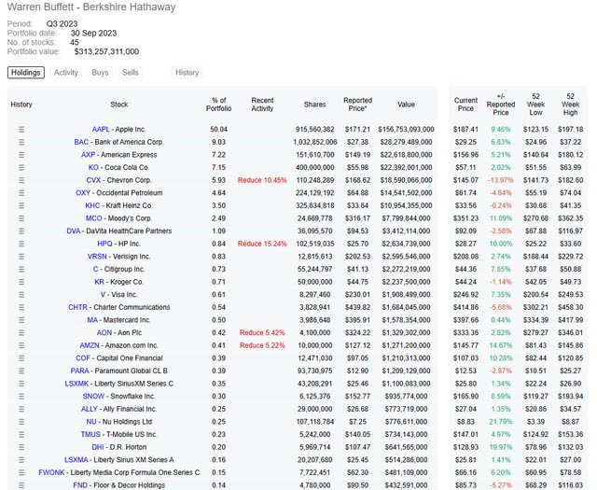Sort table by Value column header
The height and width of the screenshot is (490, 597).
click(405, 105)
